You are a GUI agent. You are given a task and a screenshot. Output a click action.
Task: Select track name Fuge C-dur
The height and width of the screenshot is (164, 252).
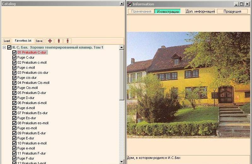(26, 57)
